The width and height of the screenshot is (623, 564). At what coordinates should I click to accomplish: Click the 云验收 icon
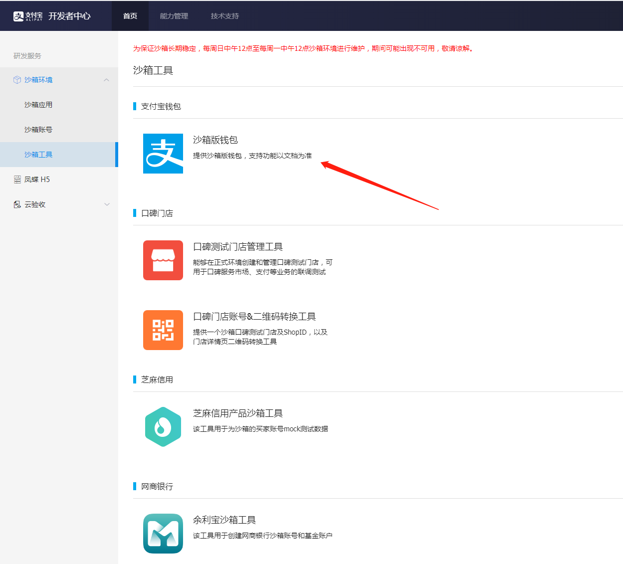pyautogui.click(x=17, y=204)
